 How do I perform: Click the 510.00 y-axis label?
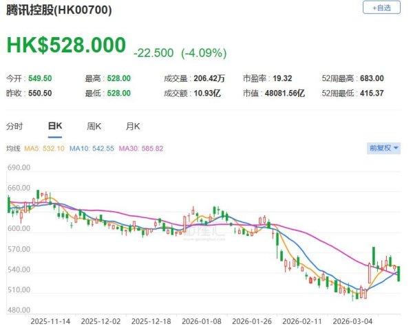coord(19,290)
